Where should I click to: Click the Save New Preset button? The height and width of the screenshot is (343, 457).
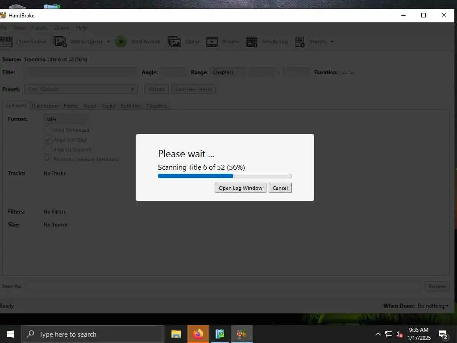194,89
